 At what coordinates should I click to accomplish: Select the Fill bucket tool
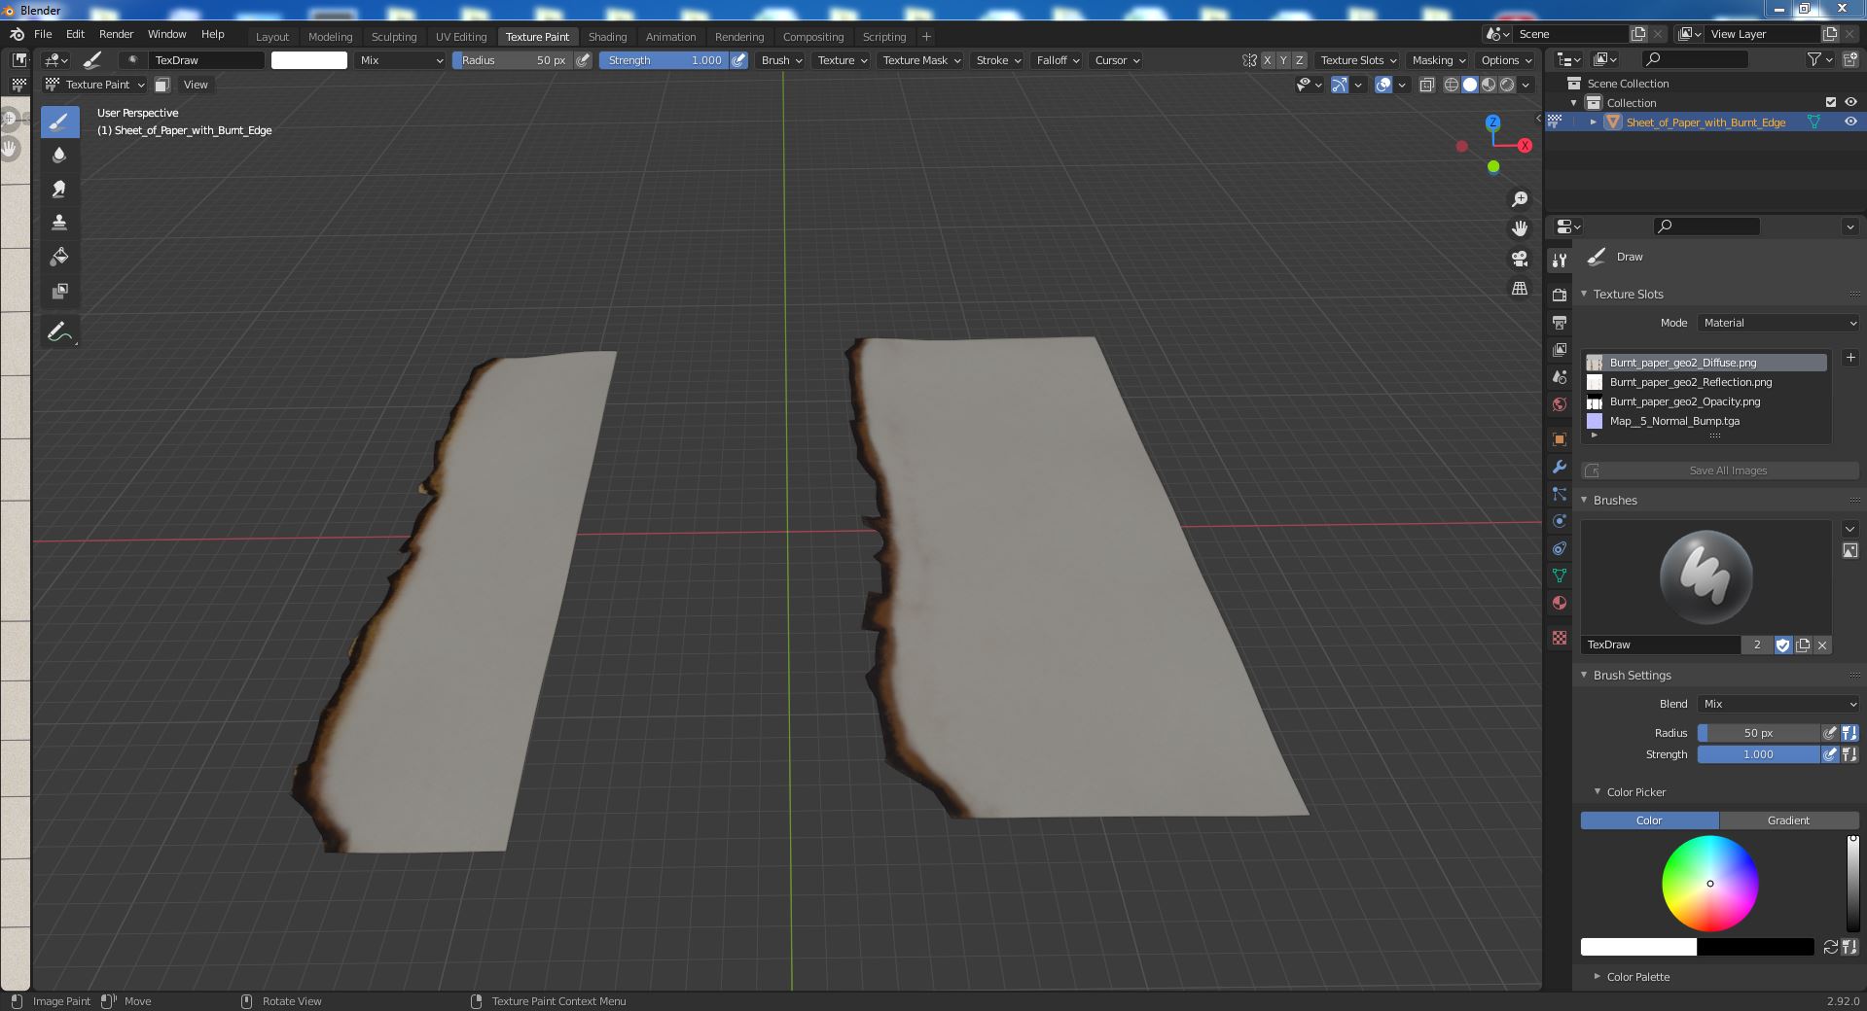[59, 257]
